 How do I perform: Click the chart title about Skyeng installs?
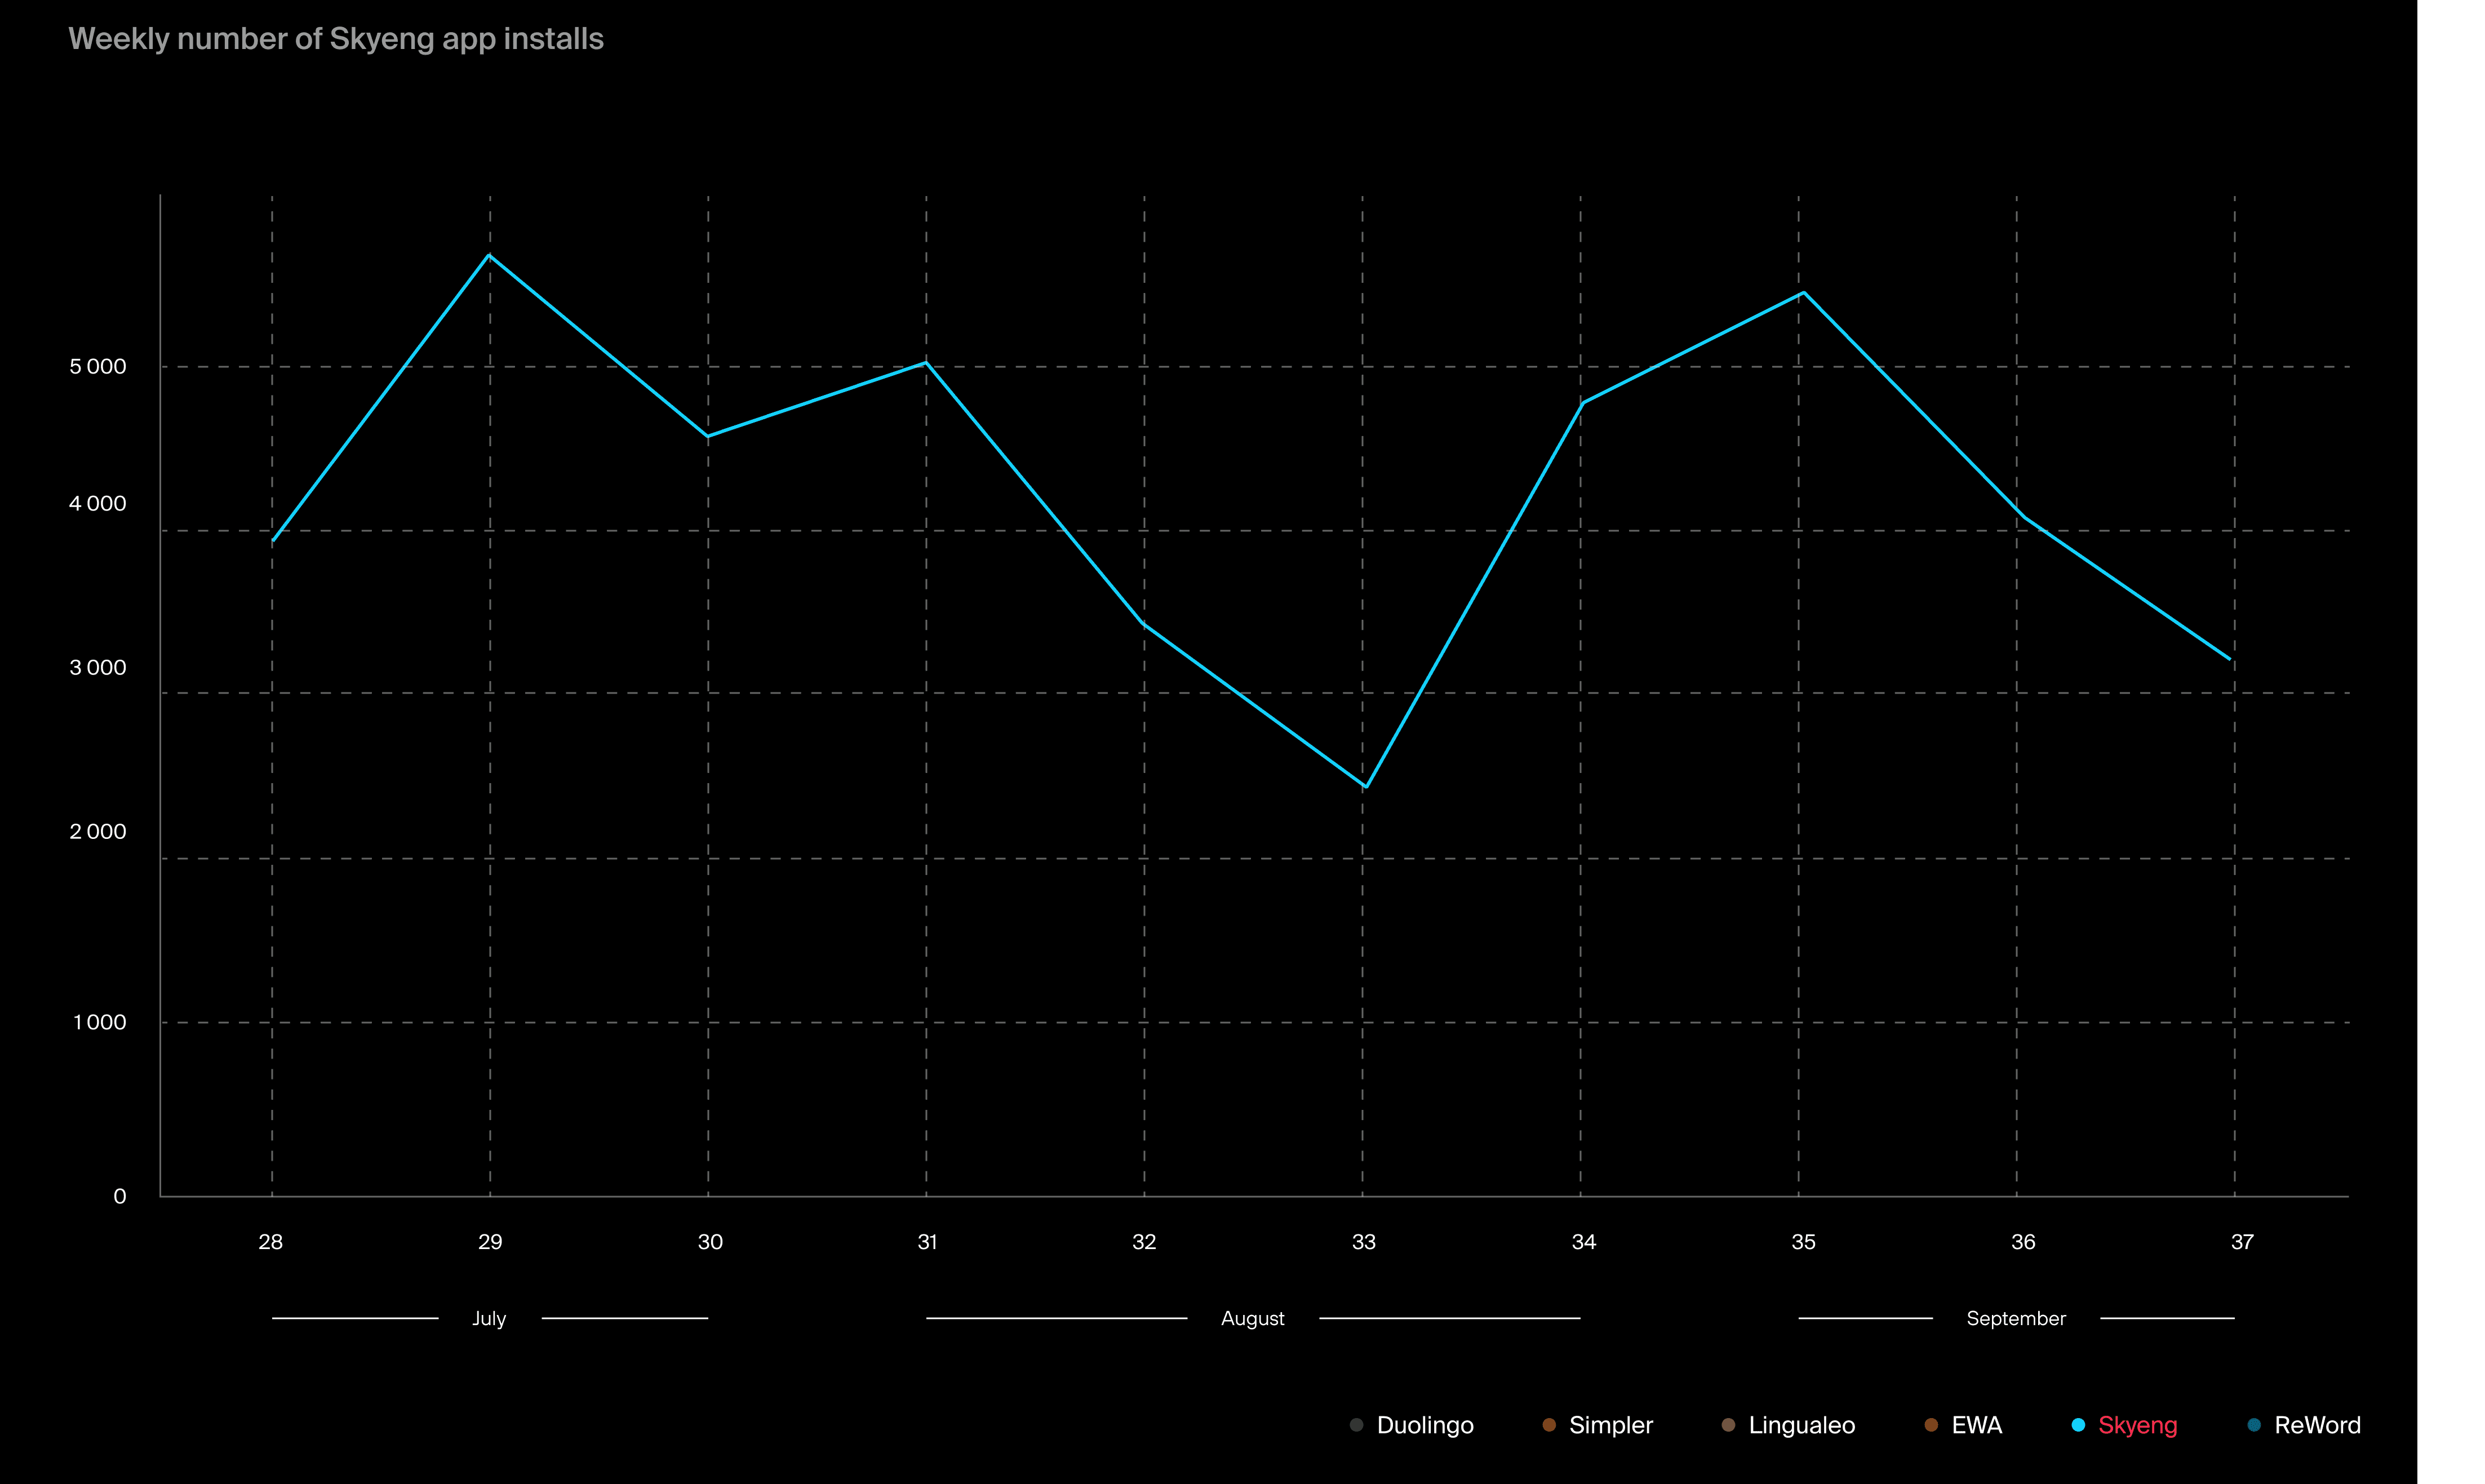[x=336, y=39]
